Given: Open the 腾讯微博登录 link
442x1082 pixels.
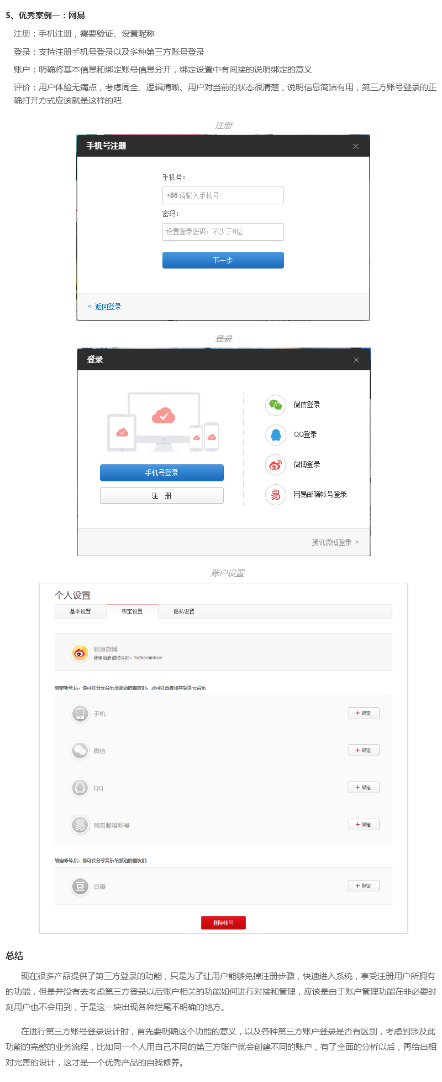Looking at the screenshot, I should (335, 542).
